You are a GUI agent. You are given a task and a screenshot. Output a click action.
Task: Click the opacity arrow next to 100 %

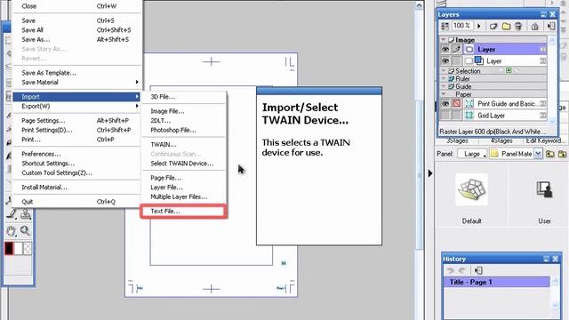479,26
